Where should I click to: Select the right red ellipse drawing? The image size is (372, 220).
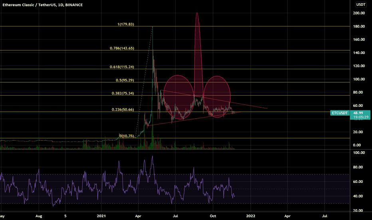coord(217,96)
